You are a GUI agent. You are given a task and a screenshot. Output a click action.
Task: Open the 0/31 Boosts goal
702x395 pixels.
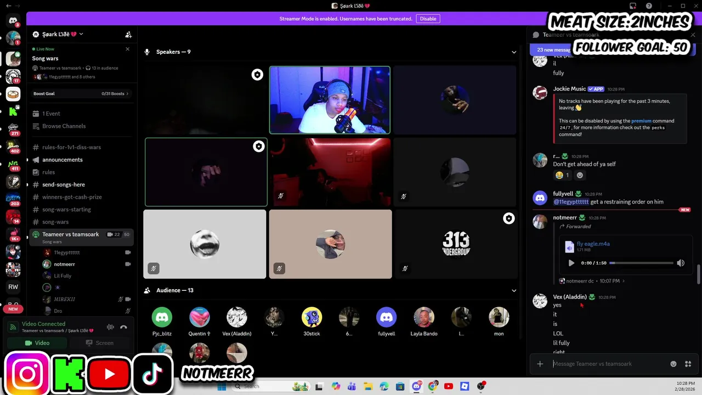tap(81, 93)
